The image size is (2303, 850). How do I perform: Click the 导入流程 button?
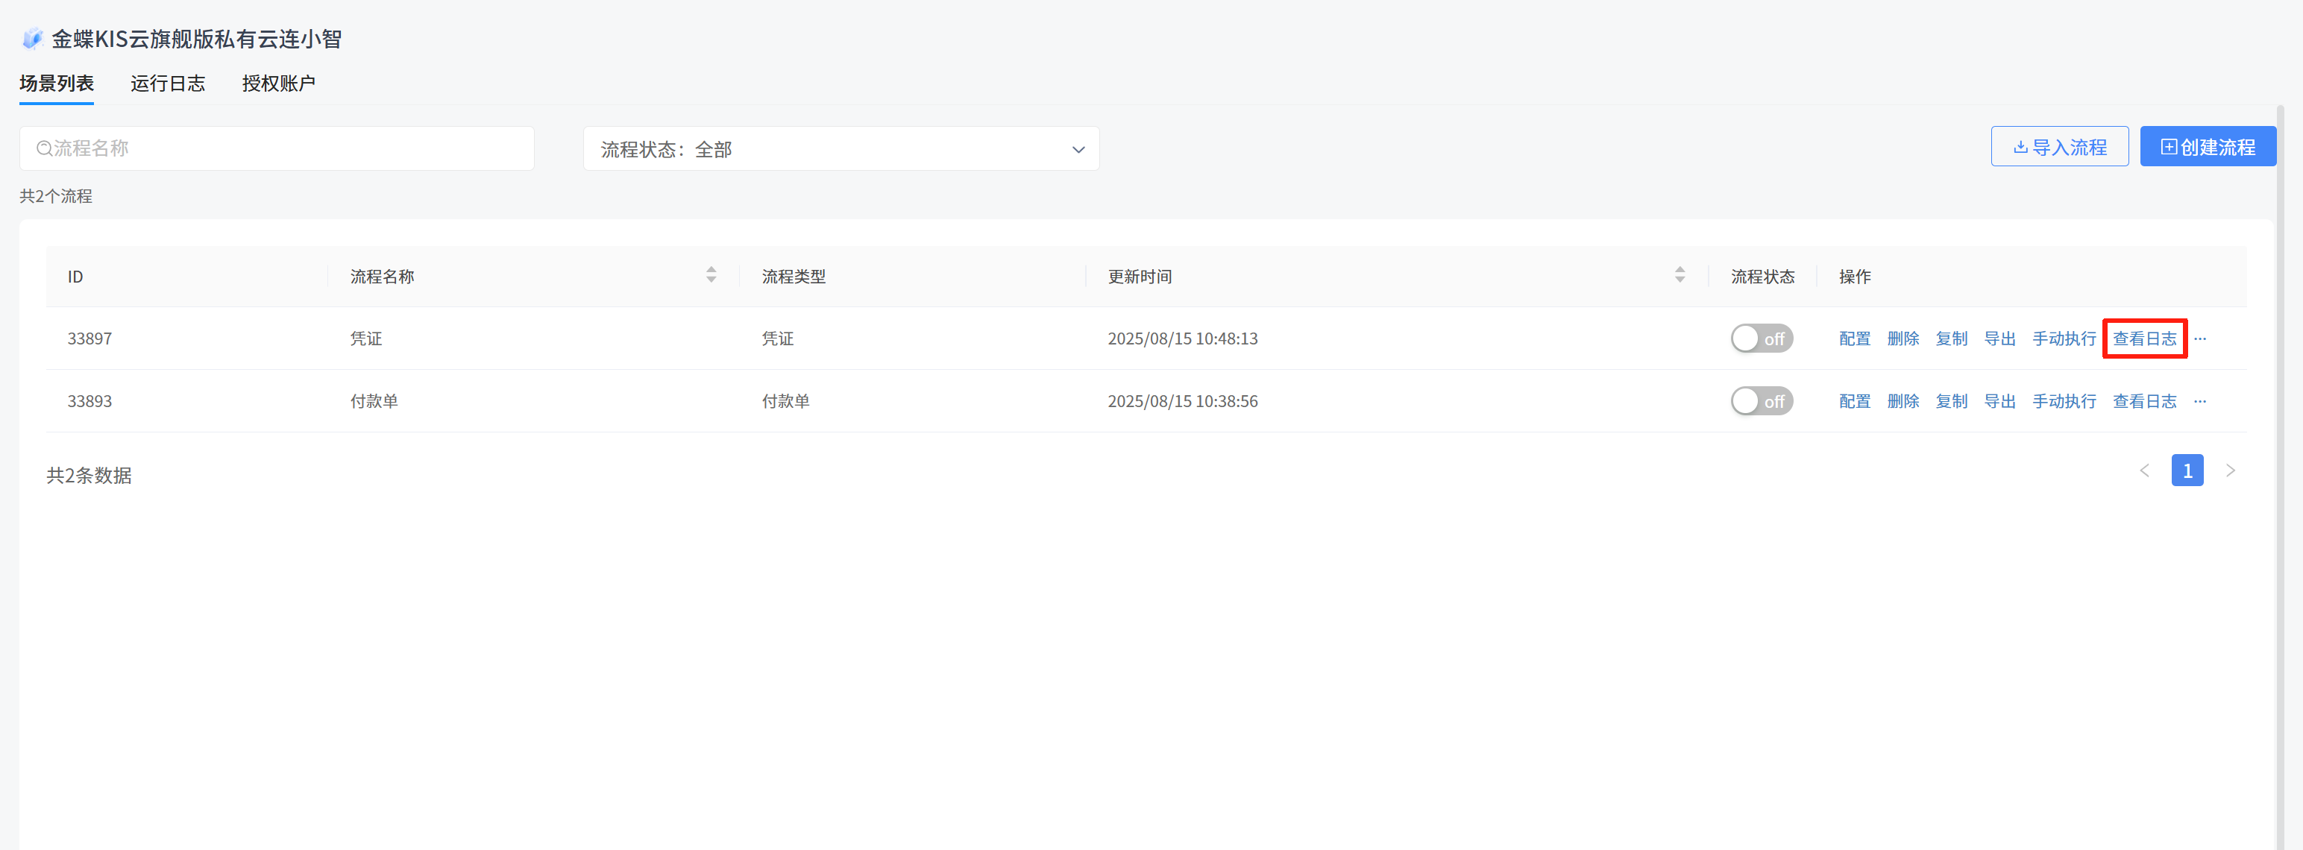coord(2059,148)
